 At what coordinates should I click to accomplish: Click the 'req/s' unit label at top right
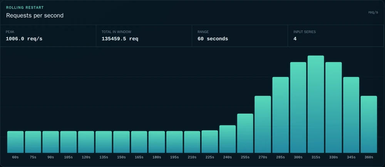[x=373, y=12]
